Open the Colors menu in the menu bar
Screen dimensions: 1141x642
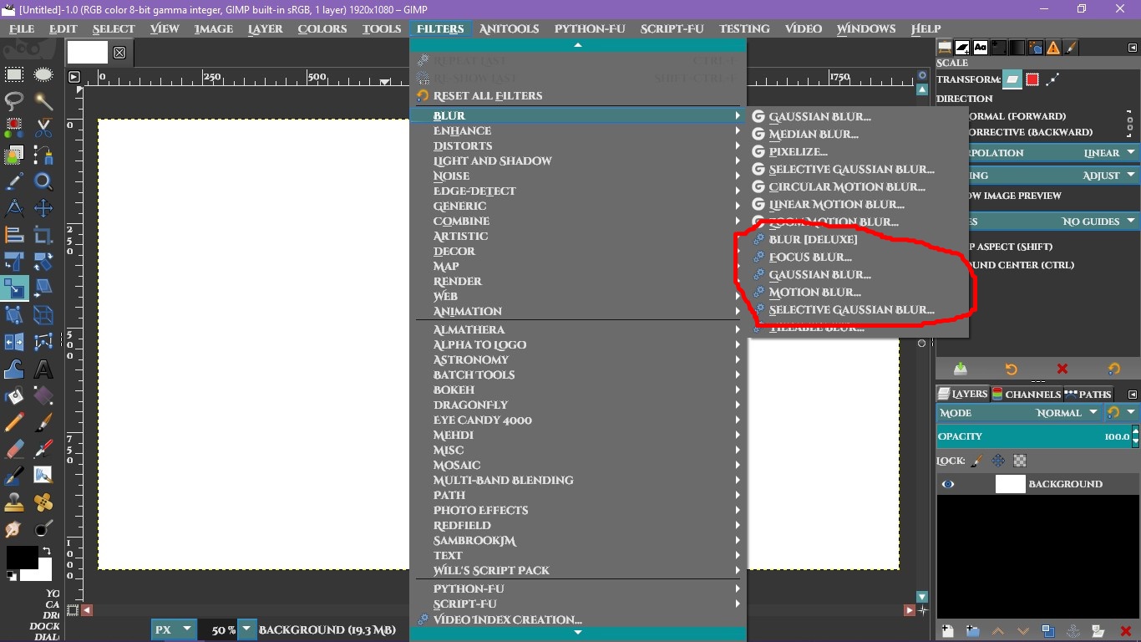[x=322, y=28]
